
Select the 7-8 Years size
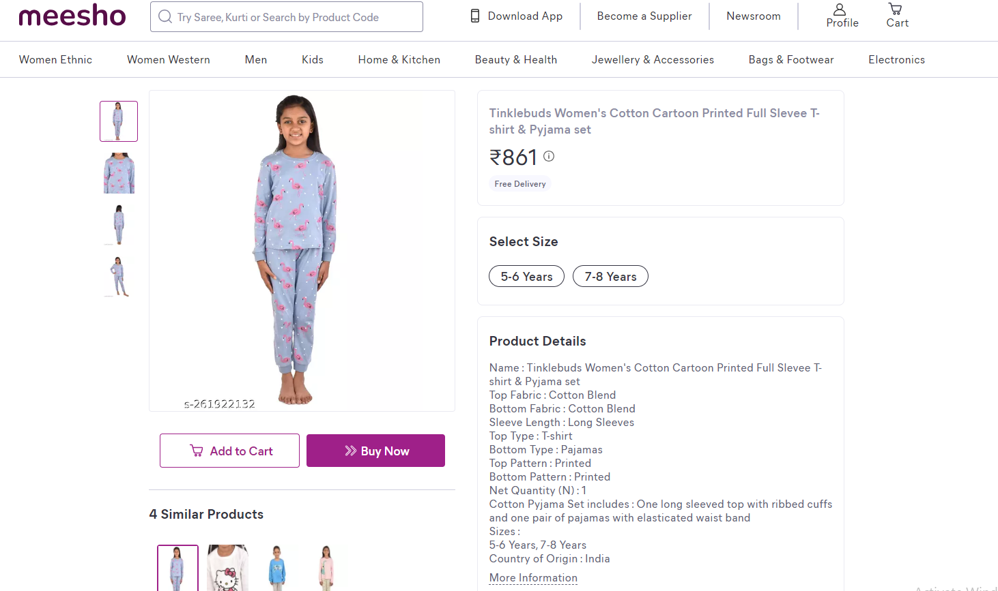point(610,276)
